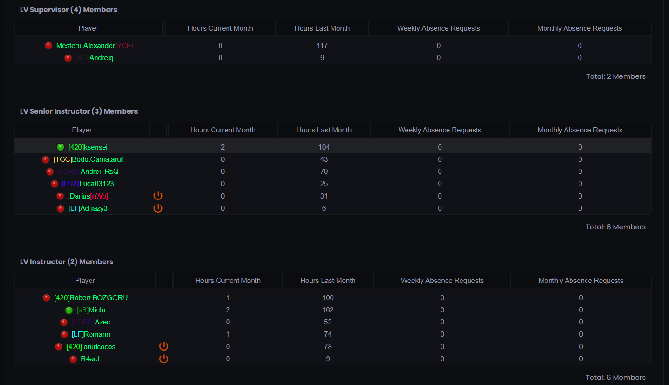The height and width of the screenshot is (385, 669).
Task: Click the power icon next to .Darius[nWo]
Action: point(158,196)
